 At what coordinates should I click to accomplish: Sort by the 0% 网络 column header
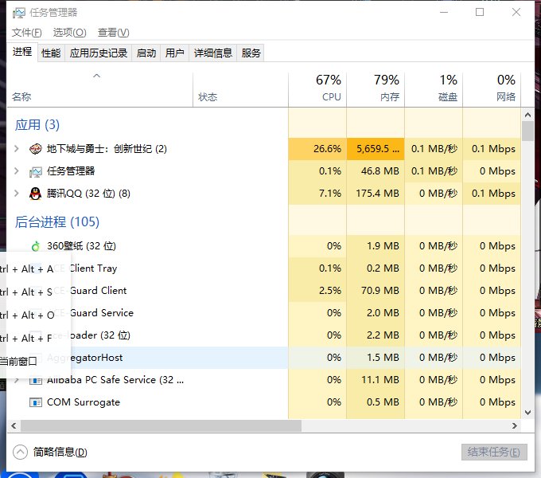(492, 89)
